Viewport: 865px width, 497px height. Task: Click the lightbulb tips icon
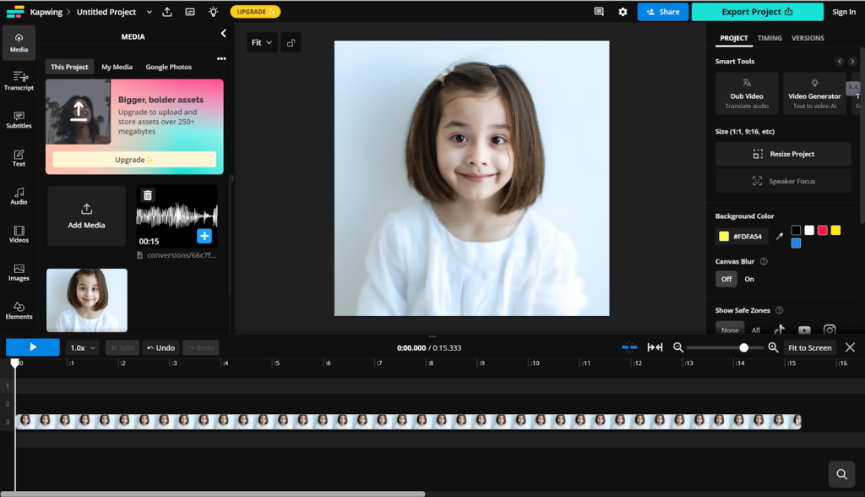point(214,12)
